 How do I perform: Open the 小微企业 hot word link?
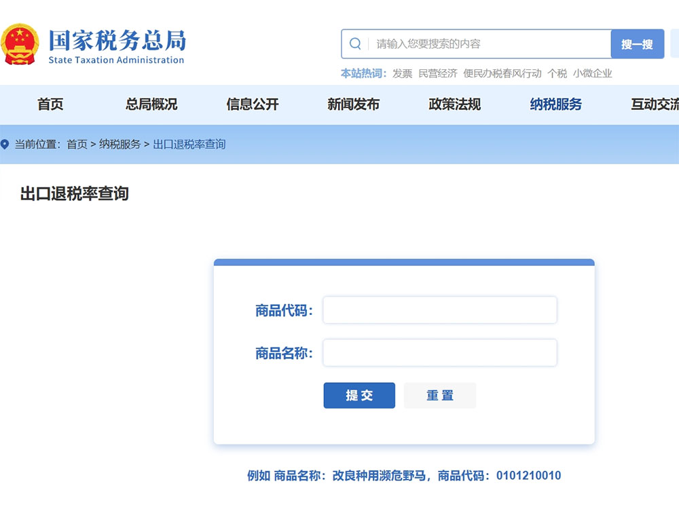point(593,73)
